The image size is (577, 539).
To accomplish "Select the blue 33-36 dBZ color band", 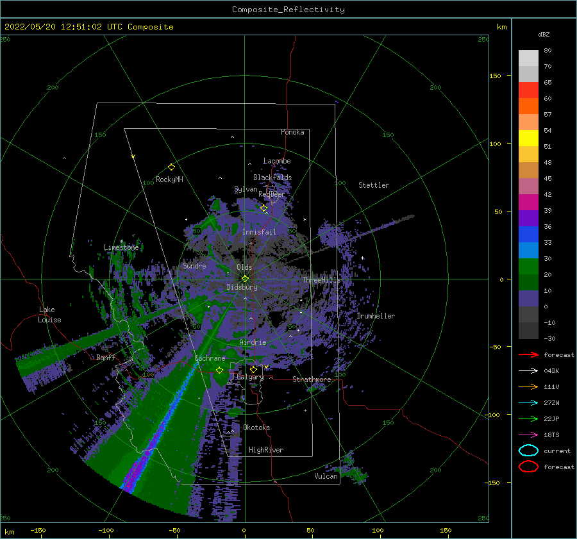I will 528,235.
